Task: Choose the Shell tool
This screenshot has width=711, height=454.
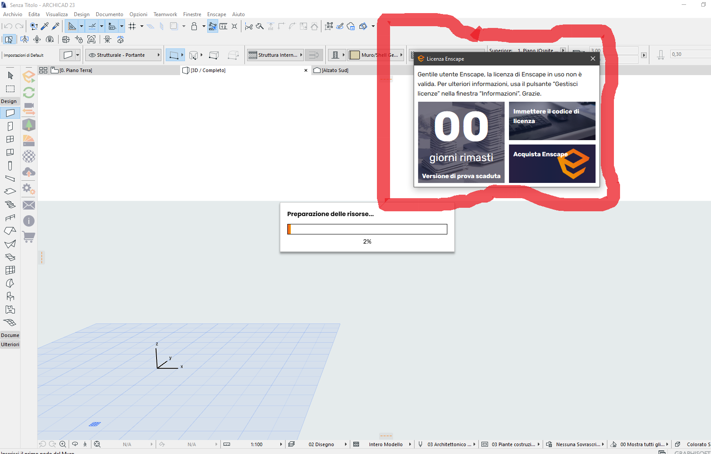Action: tap(10, 244)
